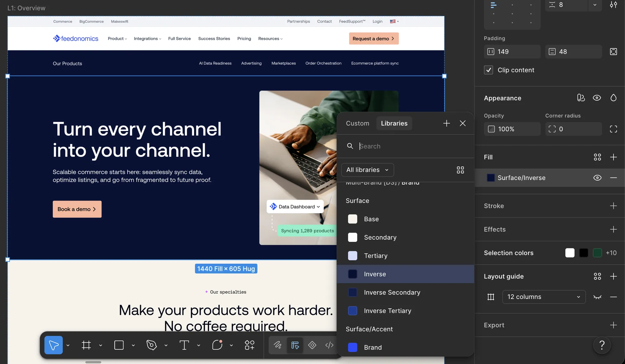Close the libraries color picker

point(463,123)
